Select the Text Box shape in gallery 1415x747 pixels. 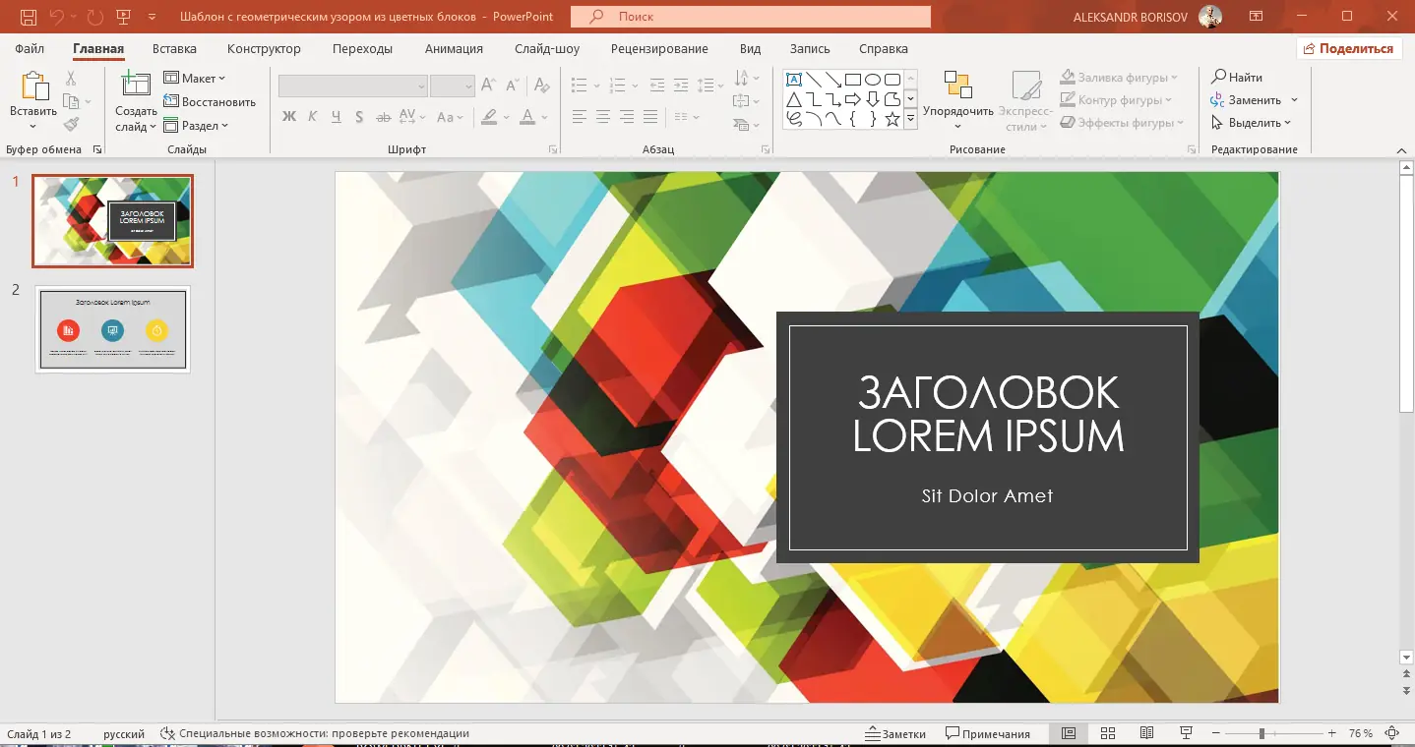point(794,80)
